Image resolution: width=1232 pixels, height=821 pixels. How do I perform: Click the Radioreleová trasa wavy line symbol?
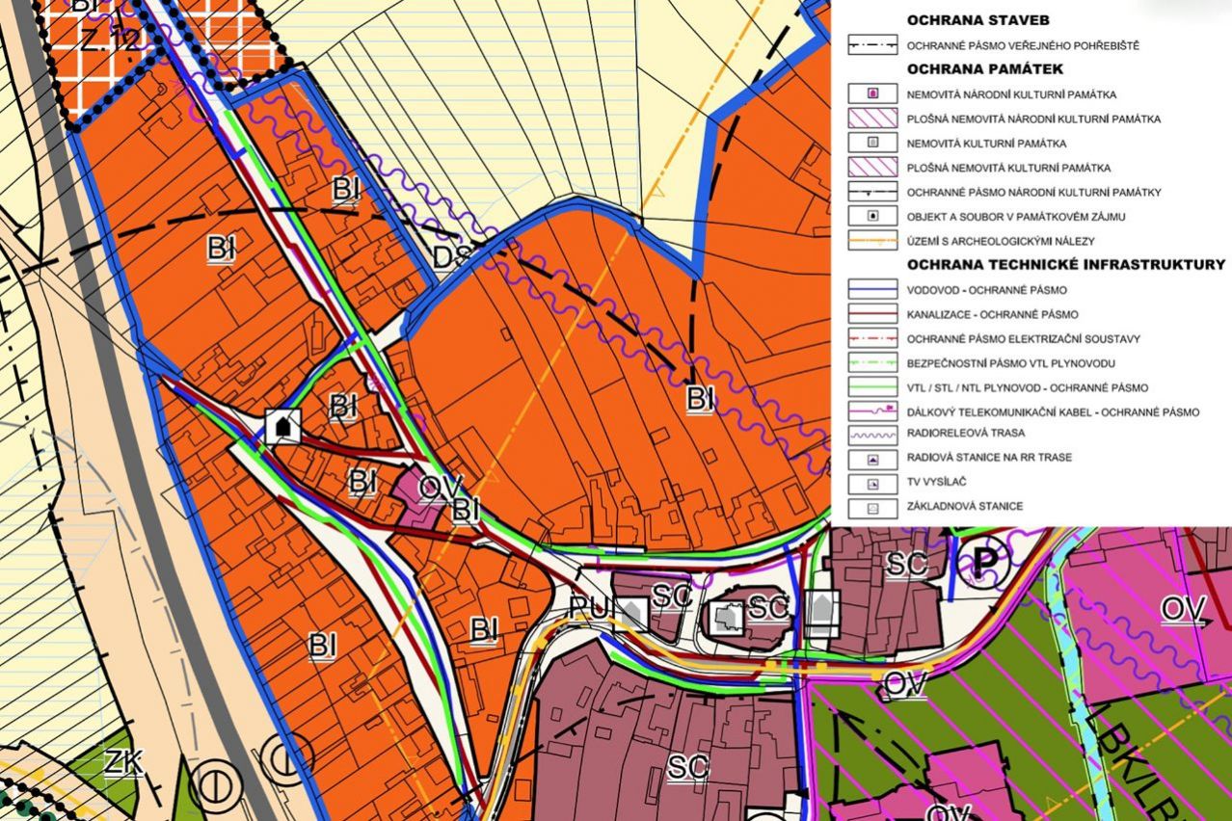872,435
